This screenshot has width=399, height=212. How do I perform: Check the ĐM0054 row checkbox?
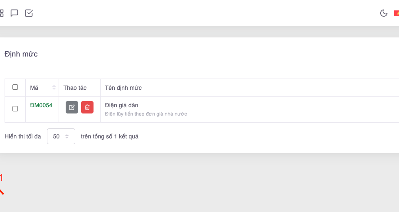click(15, 108)
